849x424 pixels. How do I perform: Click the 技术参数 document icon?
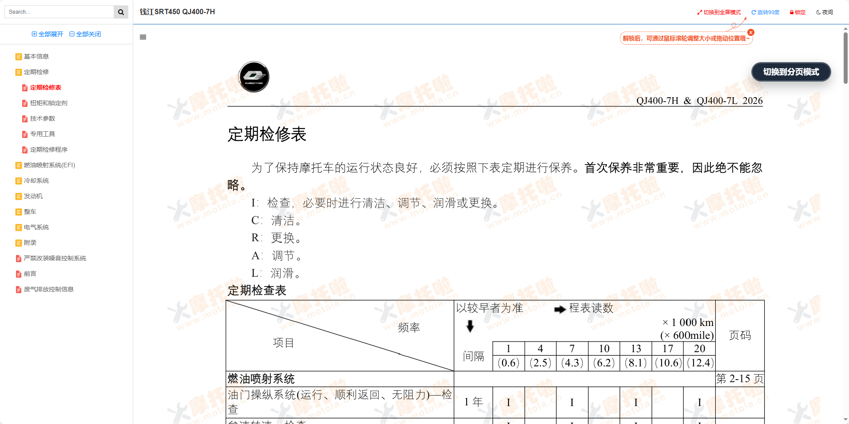click(x=25, y=119)
